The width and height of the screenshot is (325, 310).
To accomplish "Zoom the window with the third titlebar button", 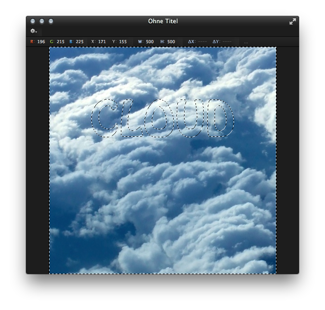I will coord(51,21).
